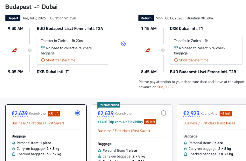Screen dimensions: 246x161
Task: Expand flight details with the blue chevron
Action: click(123, 44)
